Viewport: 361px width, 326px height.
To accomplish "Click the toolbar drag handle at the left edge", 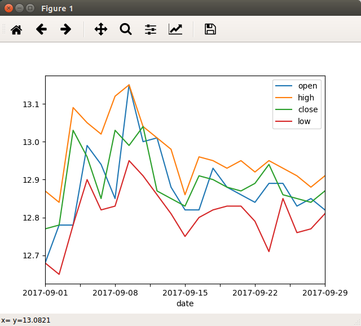I will click(4, 29).
